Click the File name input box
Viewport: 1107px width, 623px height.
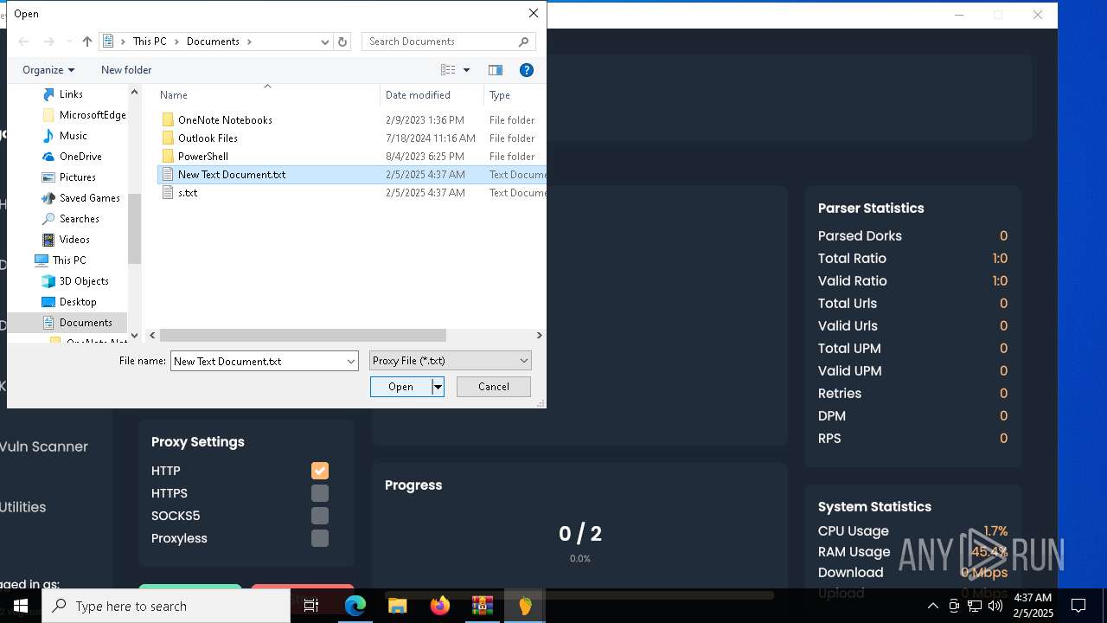tap(258, 361)
